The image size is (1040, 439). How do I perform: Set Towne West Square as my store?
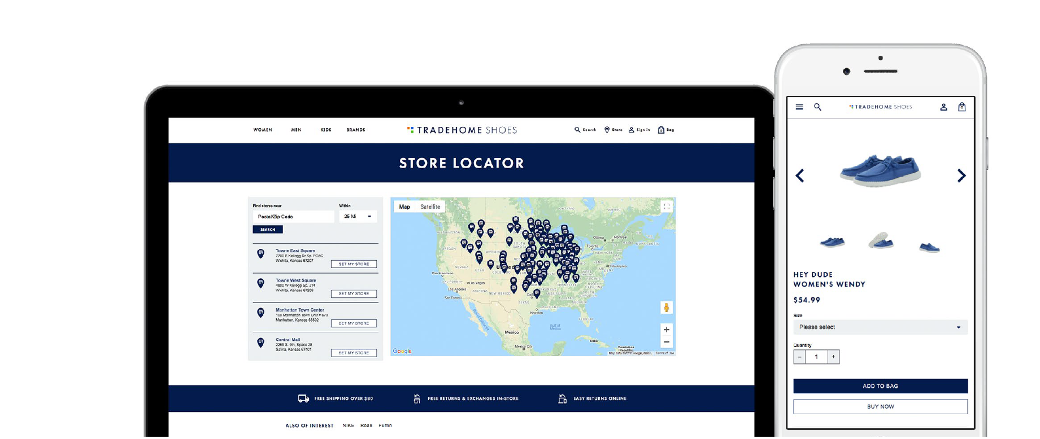(x=354, y=293)
